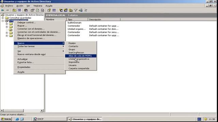218x122 pixels.
Task: Click Actualizar in the context menu
Action: click(39, 59)
